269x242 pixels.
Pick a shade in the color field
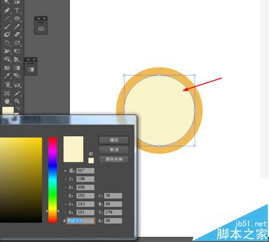21,180
